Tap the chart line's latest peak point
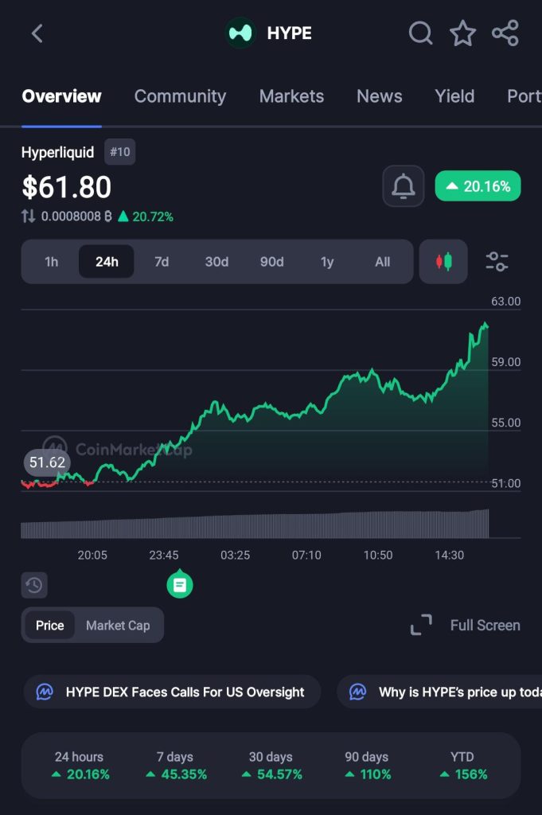The height and width of the screenshot is (815, 542). 485,325
